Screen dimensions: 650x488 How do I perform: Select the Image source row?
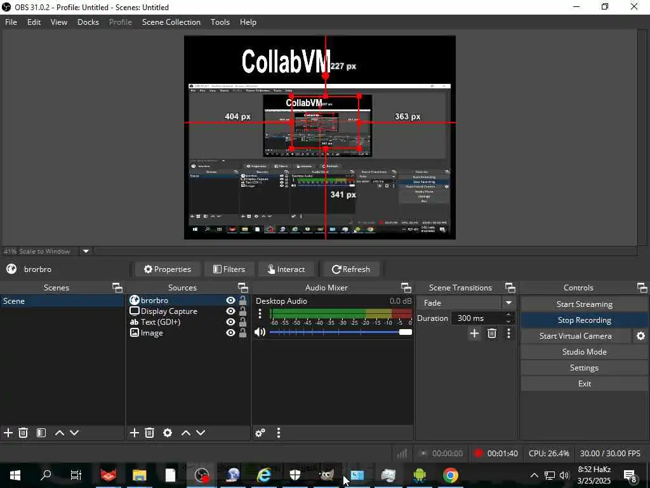coord(189,332)
